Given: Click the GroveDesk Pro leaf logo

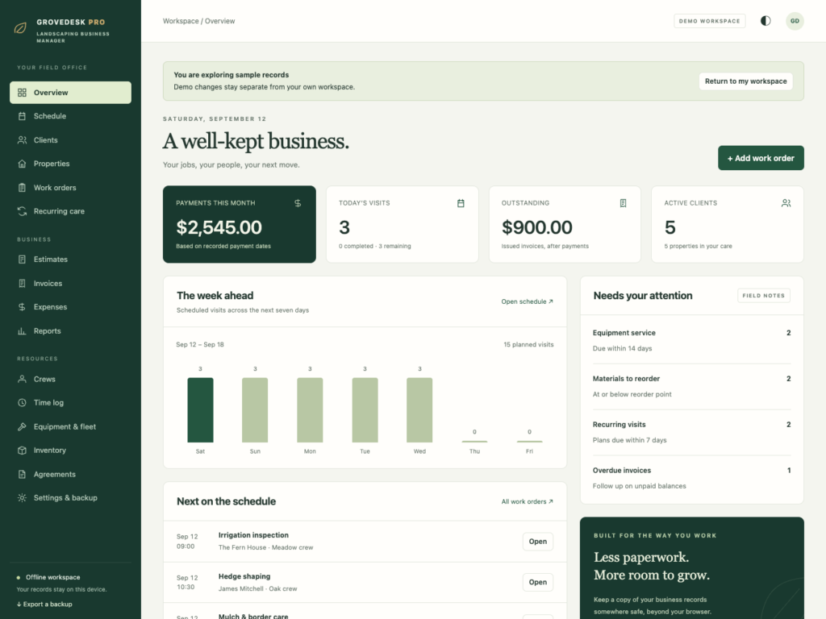Looking at the screenshot, I should point(20,28).
